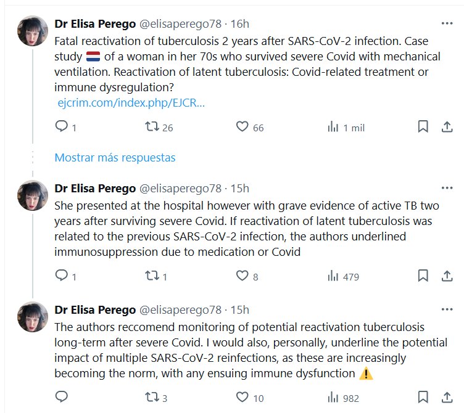Open more options for the first tweet
Viewport: 464px width, 413px height.
click(447, 24)
